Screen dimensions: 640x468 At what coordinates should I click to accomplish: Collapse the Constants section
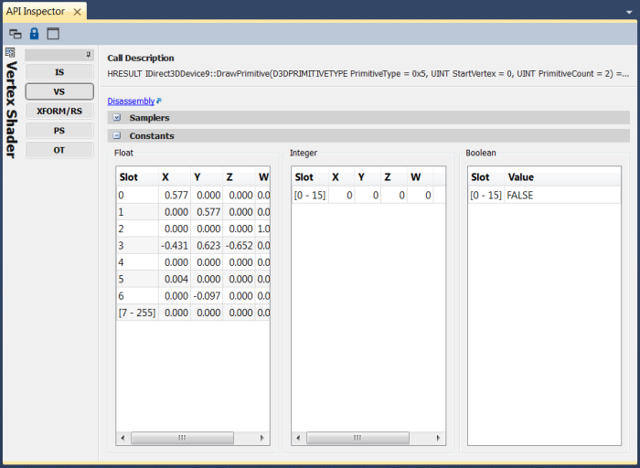point(117,136)
